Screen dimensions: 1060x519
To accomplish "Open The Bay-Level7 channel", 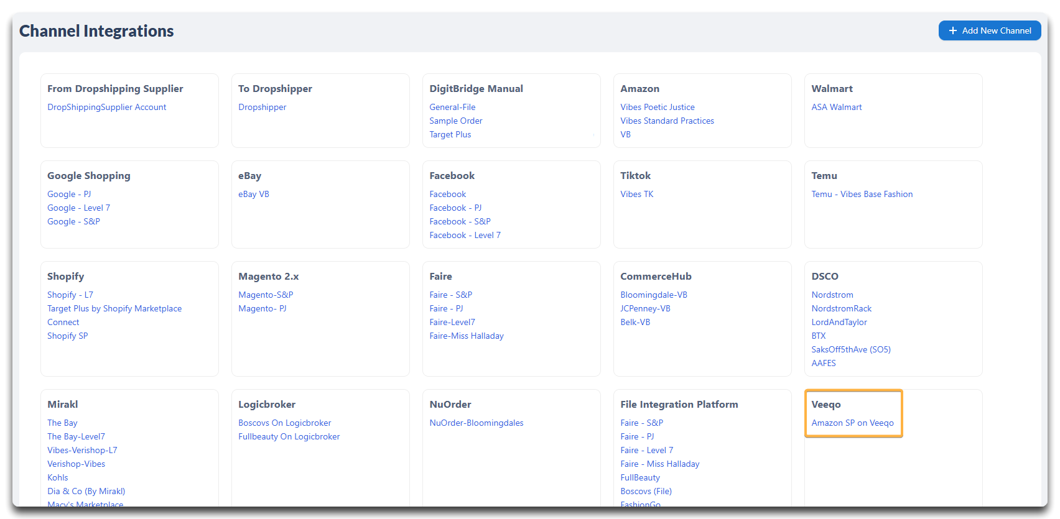I will [76, 436].
